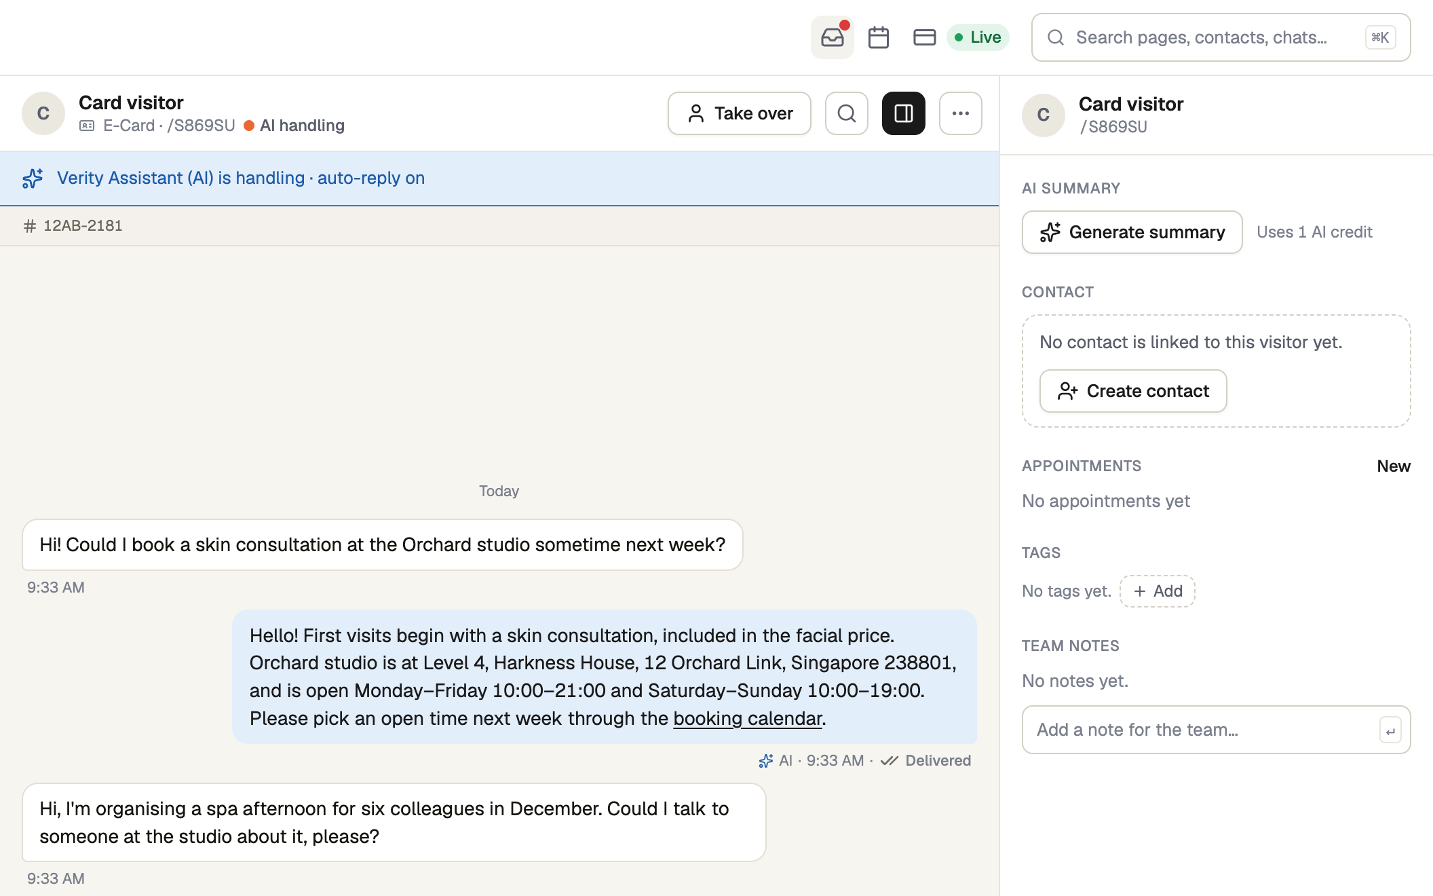Click the Live status badge
This screenshot has width=1433, height=896.
978,37
